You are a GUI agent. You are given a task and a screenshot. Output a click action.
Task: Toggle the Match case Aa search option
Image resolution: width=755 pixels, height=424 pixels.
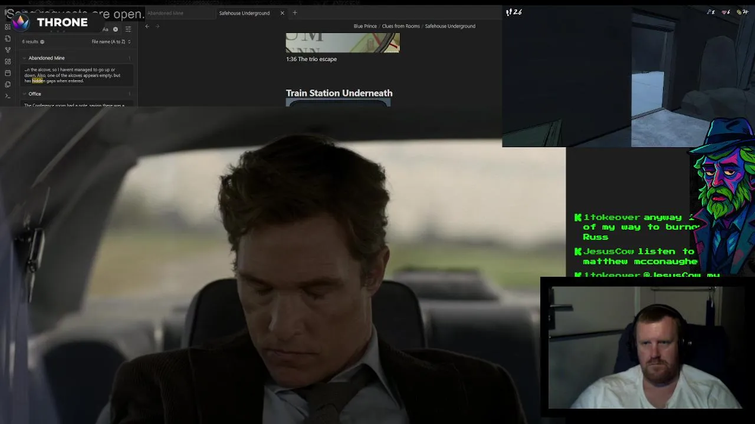point(105,29)
